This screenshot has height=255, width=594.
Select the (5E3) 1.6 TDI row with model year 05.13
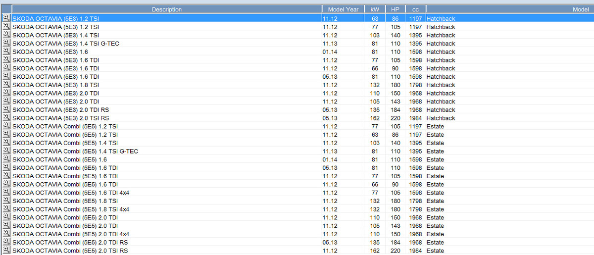click(297, 76)
